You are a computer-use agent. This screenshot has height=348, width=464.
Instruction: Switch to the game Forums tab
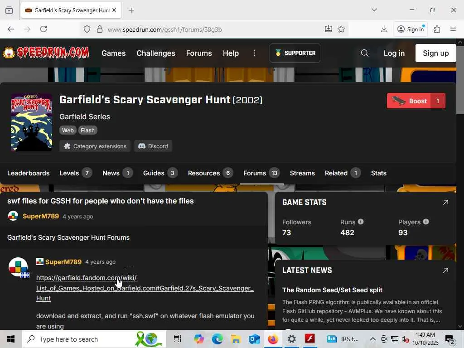coord(261,173)
